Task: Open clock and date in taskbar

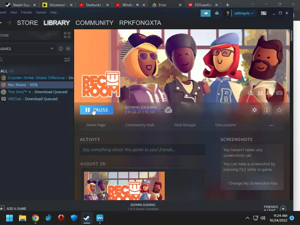Action: point(278,218)
